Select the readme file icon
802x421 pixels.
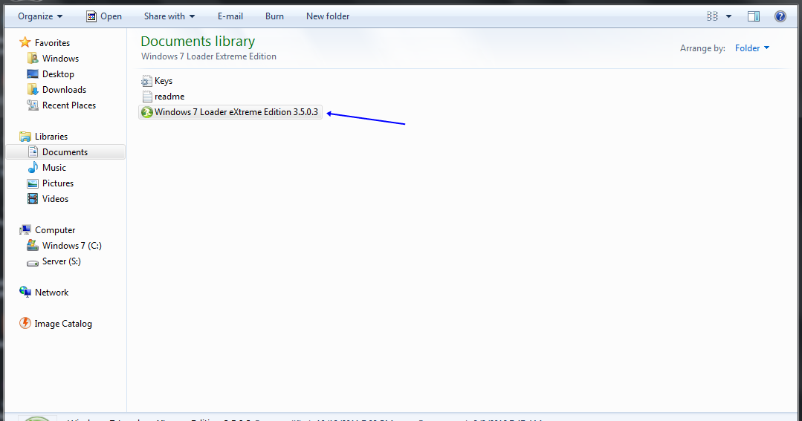[x=147, y=97]
